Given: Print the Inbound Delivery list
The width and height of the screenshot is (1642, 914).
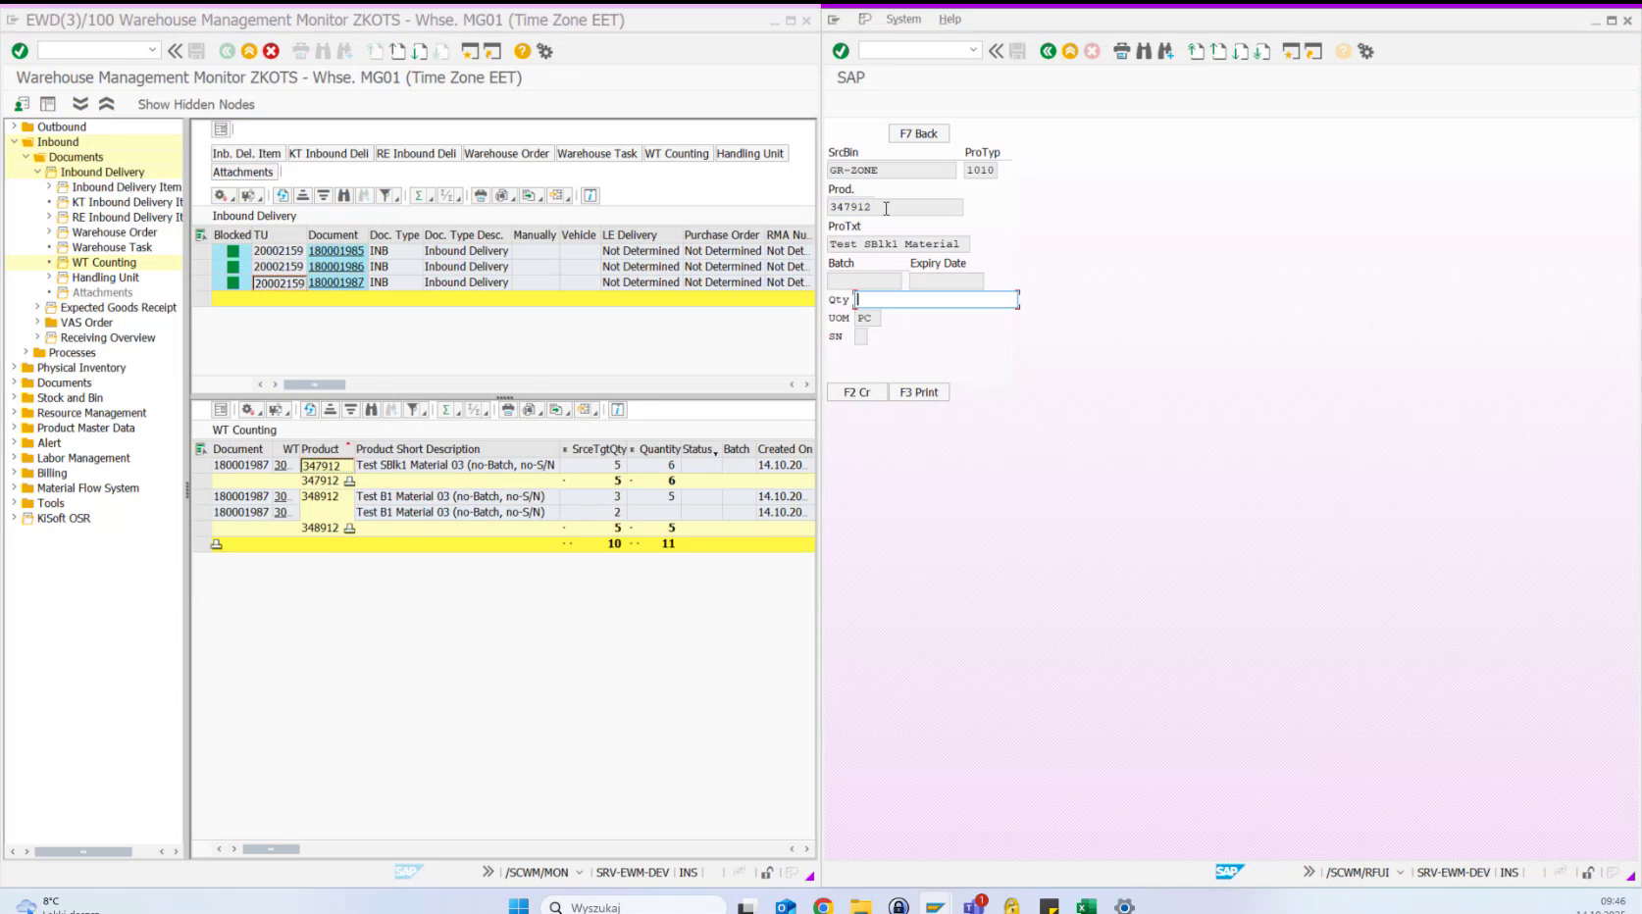Looking at the screenshot, I should tap(479, 195).
